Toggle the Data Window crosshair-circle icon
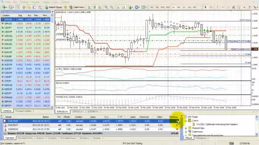 click(x=24, y=7)
